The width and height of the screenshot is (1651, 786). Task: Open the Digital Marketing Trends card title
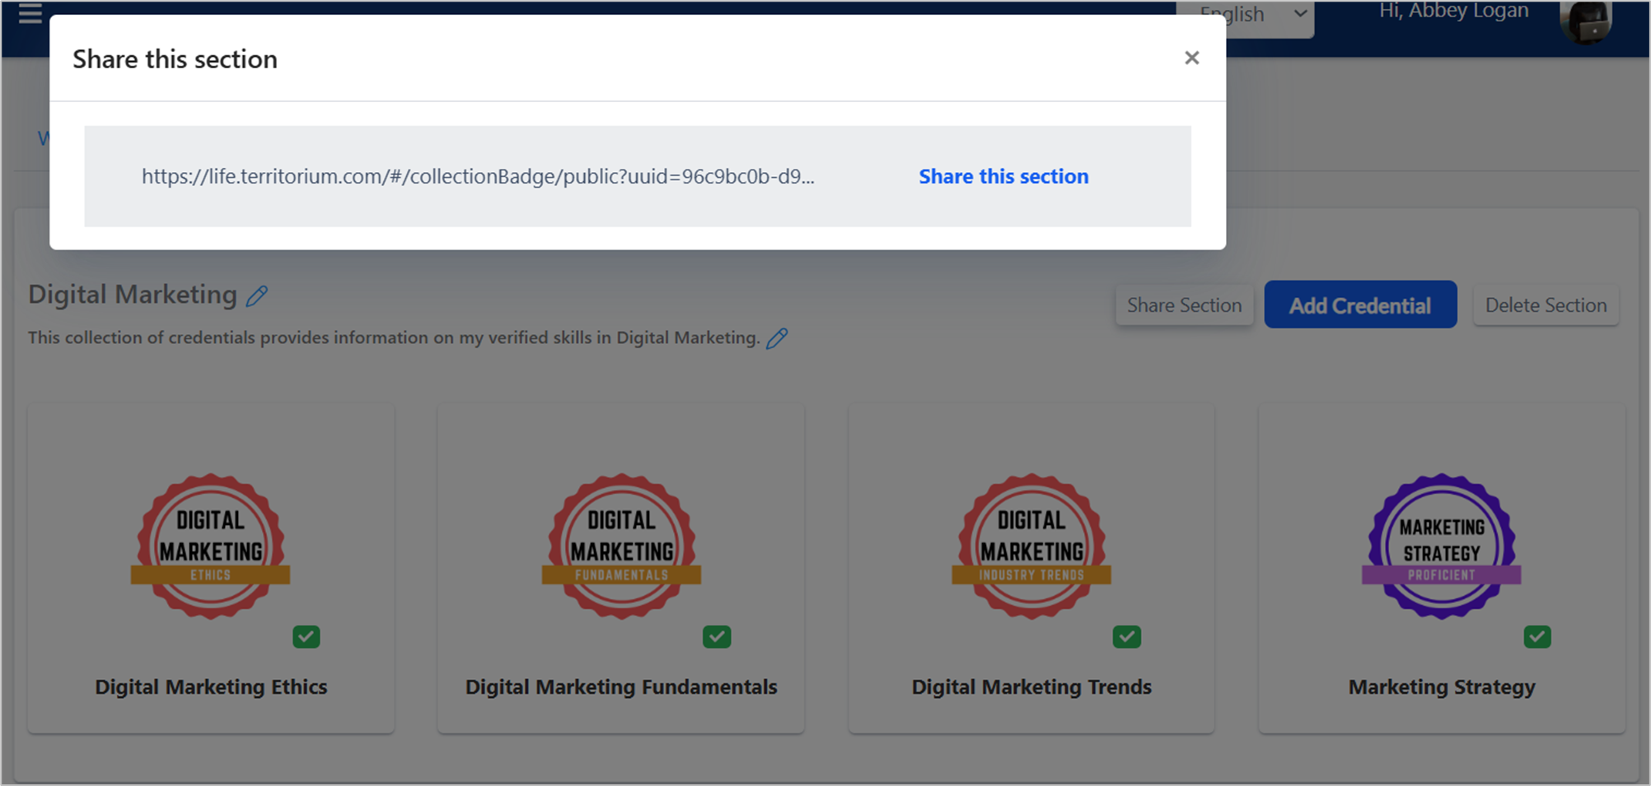(x=1031, y=686)
